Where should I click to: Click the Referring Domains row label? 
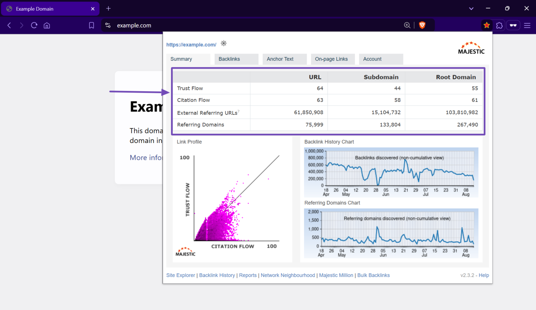(201, 125)
